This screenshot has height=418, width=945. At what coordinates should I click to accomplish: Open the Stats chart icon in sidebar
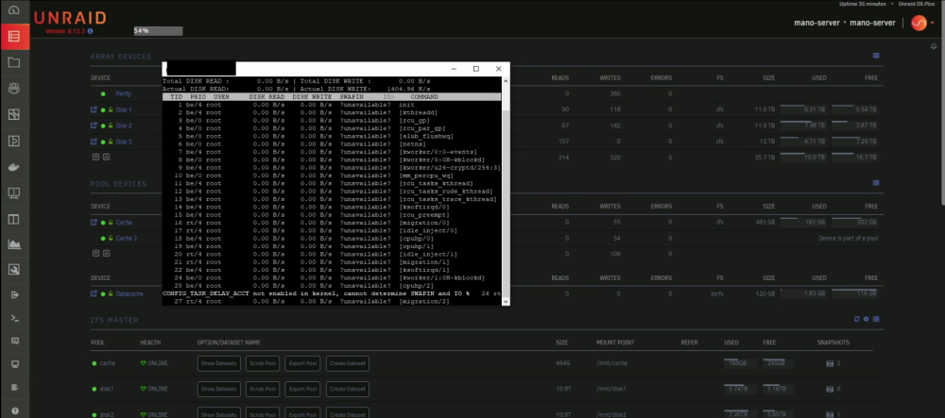coord(14,244)
